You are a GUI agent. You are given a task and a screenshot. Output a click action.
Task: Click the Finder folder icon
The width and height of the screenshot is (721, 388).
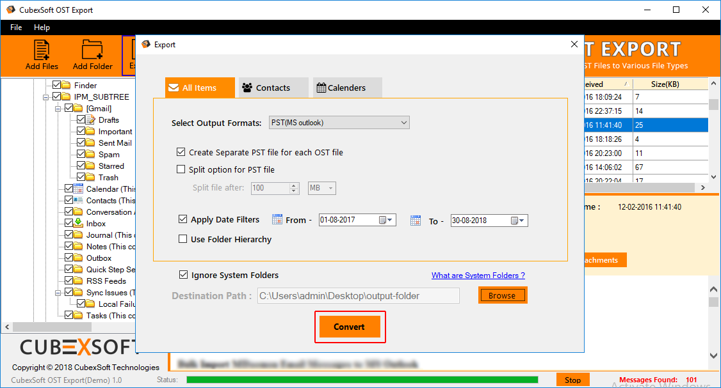pos(66,85)
